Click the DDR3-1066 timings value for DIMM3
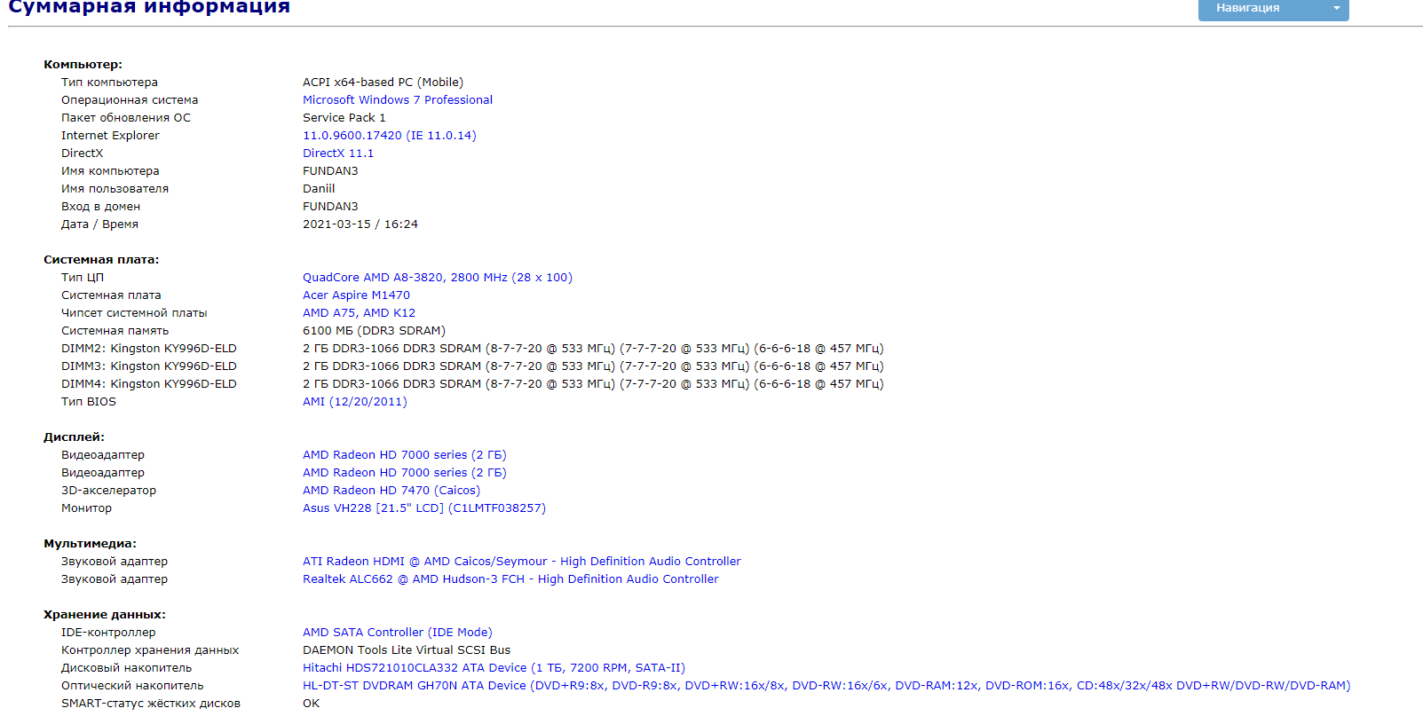 point(593,366)
